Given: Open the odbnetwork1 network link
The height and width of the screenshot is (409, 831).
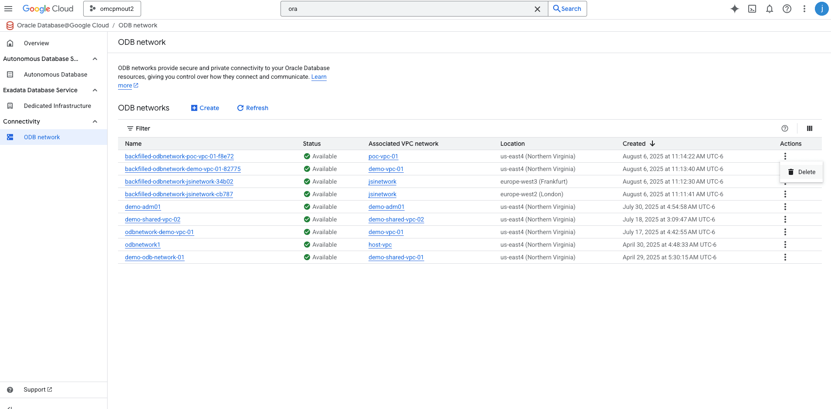Looking at the screenshot, I should (x=142, y=245).
